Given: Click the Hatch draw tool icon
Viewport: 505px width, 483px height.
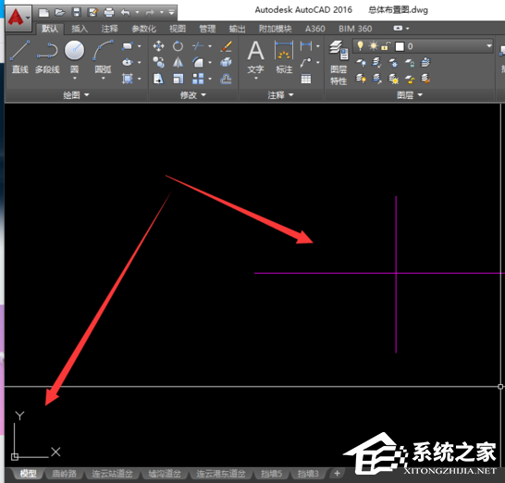Looking at the screenshot, I should pyautogui.click(x=128, y=79).
